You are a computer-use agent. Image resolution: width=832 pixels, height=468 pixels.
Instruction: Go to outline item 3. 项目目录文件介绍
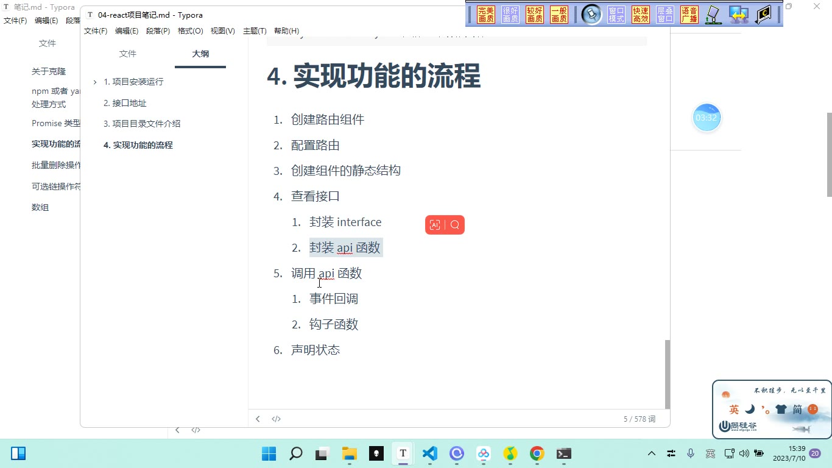[142, 123]
